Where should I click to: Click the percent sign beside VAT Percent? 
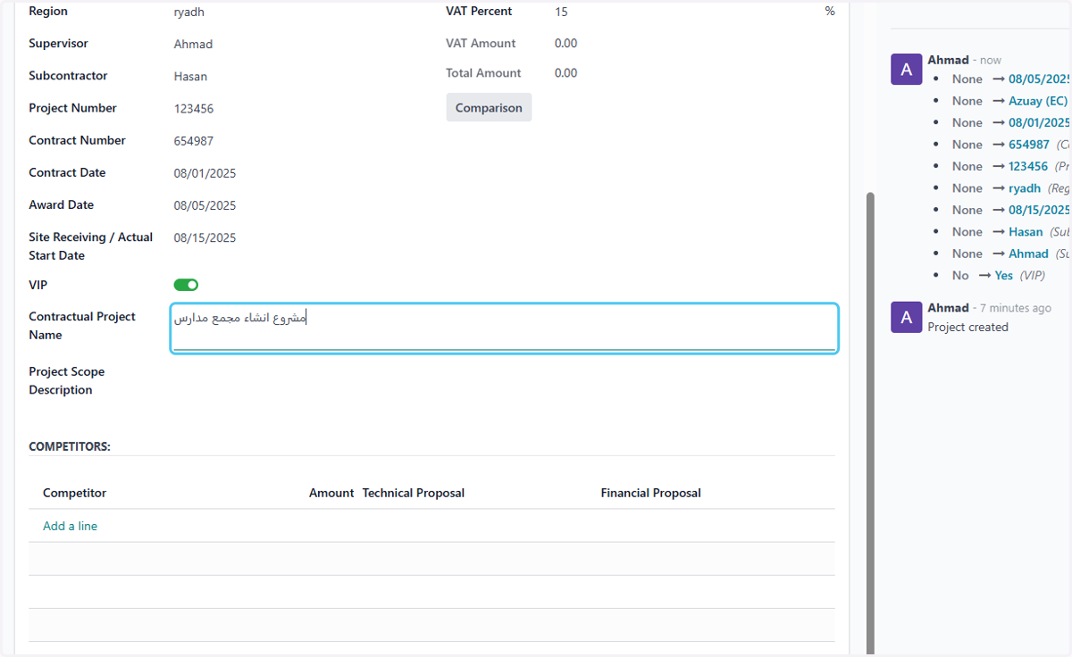click(830, 12)
